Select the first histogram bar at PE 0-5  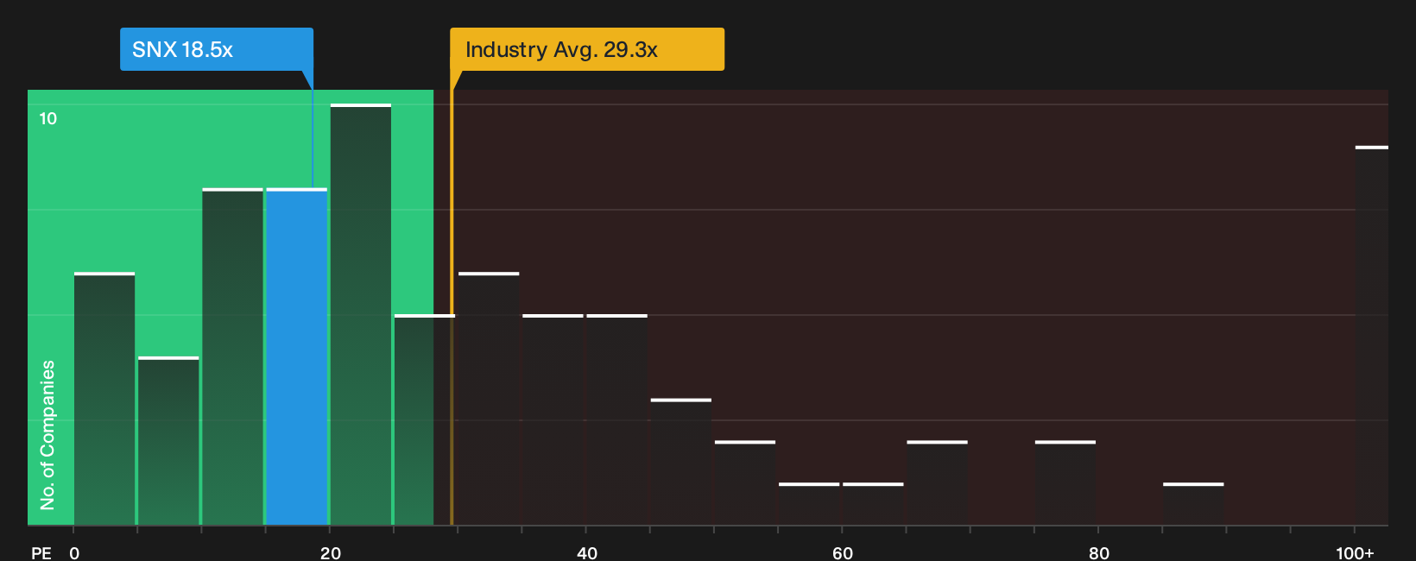pos(104,399)
